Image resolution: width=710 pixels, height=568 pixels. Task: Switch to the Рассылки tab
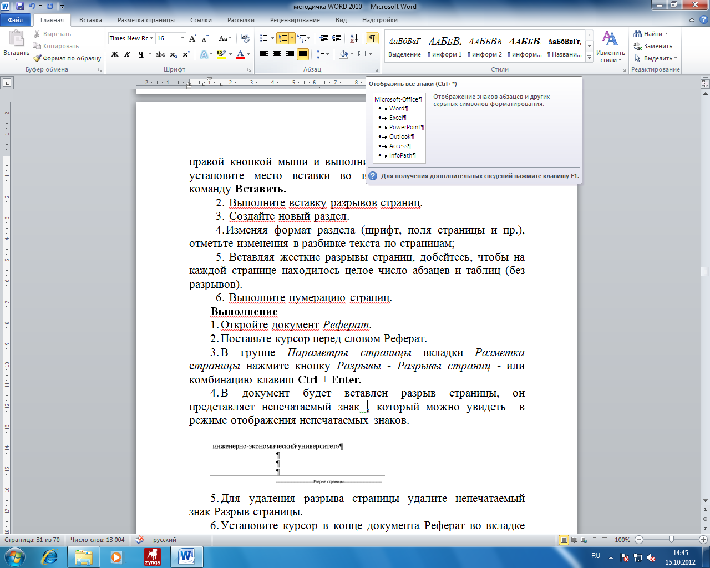tap(241, 20)
